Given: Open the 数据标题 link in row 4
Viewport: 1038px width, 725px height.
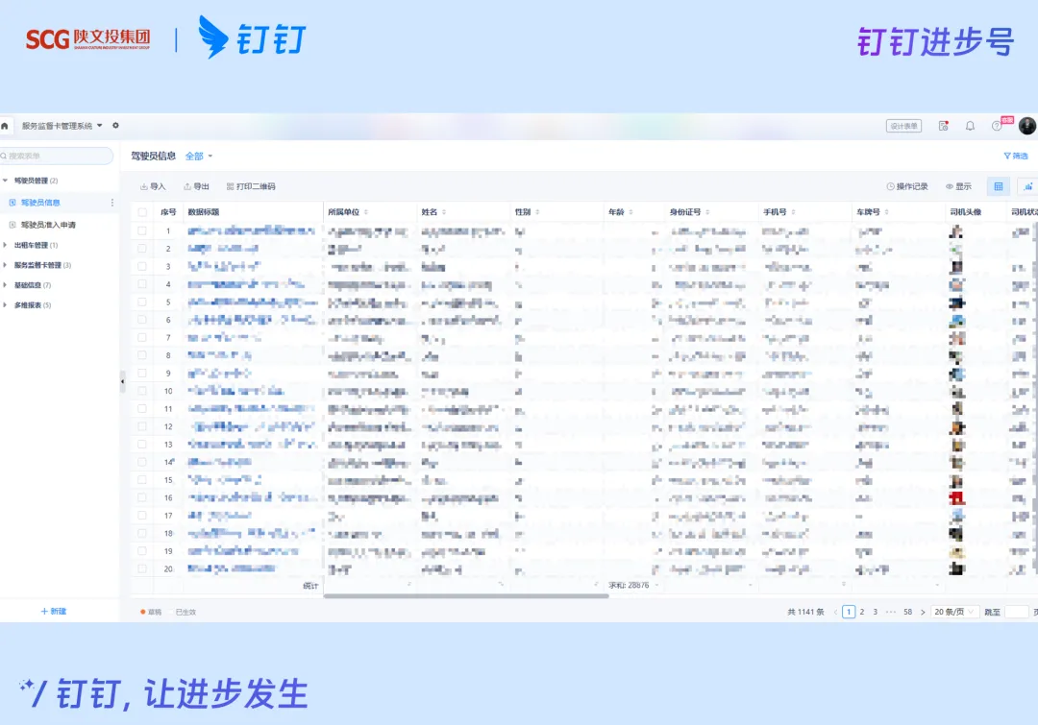Looking at the screenshot, I should [246, 284].
